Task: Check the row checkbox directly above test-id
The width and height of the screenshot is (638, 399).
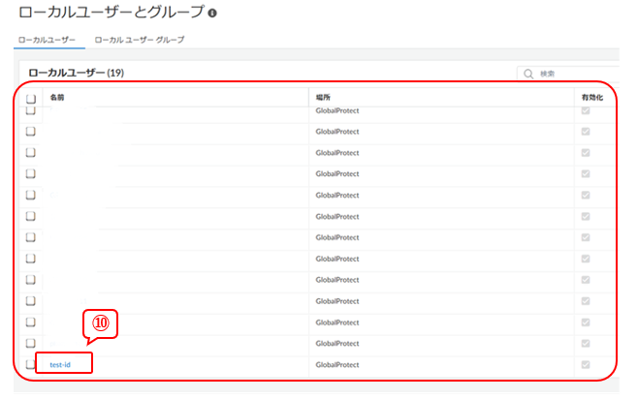Action: (x=31, y=343)
